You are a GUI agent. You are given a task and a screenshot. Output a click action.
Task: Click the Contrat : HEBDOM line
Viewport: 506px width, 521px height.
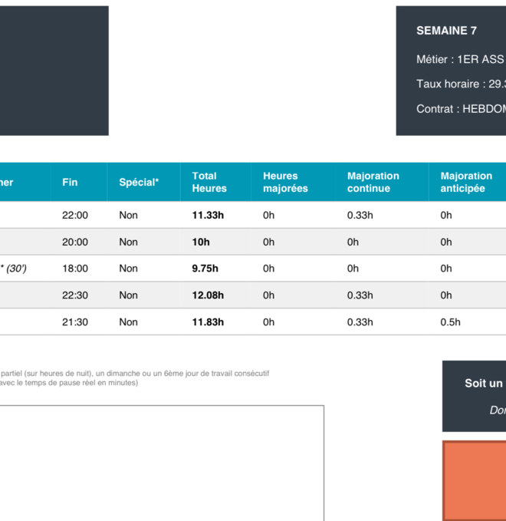[461, 109]
